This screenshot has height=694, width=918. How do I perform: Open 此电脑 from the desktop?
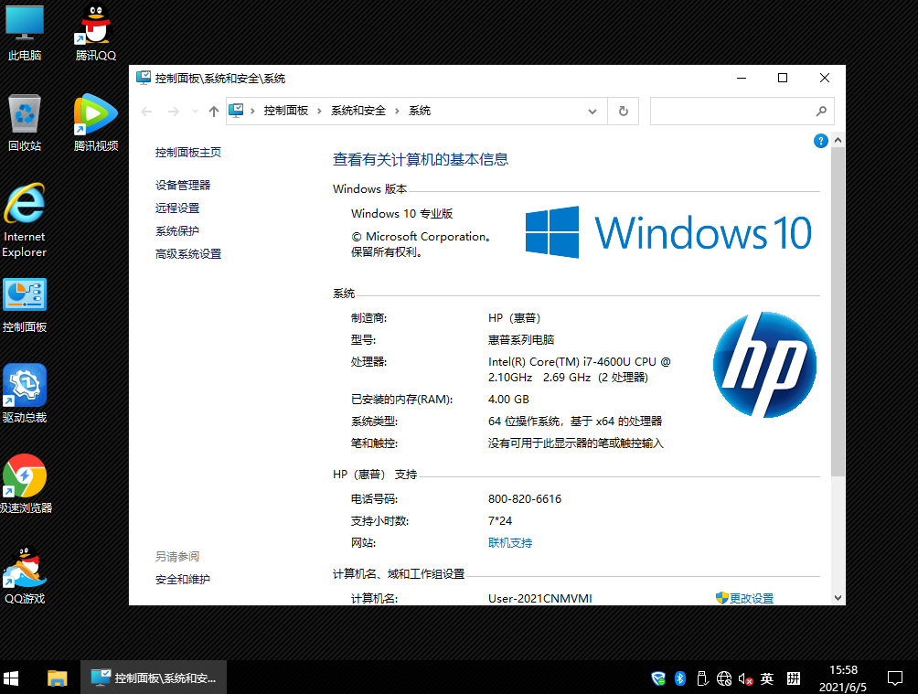click(23, 32)
